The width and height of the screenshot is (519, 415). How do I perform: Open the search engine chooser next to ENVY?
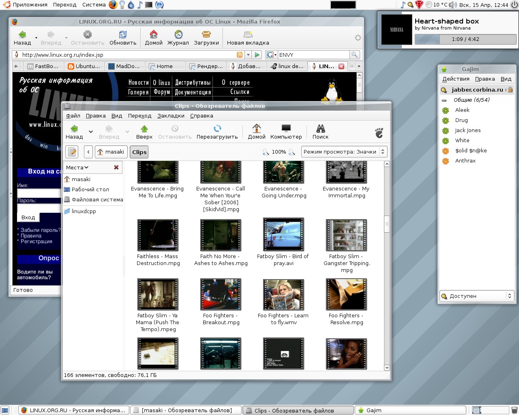[271, 55]
